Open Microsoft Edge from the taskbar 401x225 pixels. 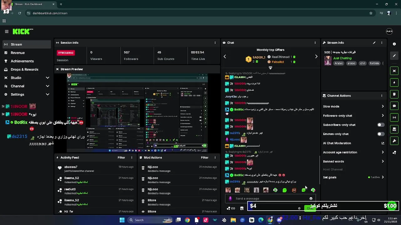[261, 220]
